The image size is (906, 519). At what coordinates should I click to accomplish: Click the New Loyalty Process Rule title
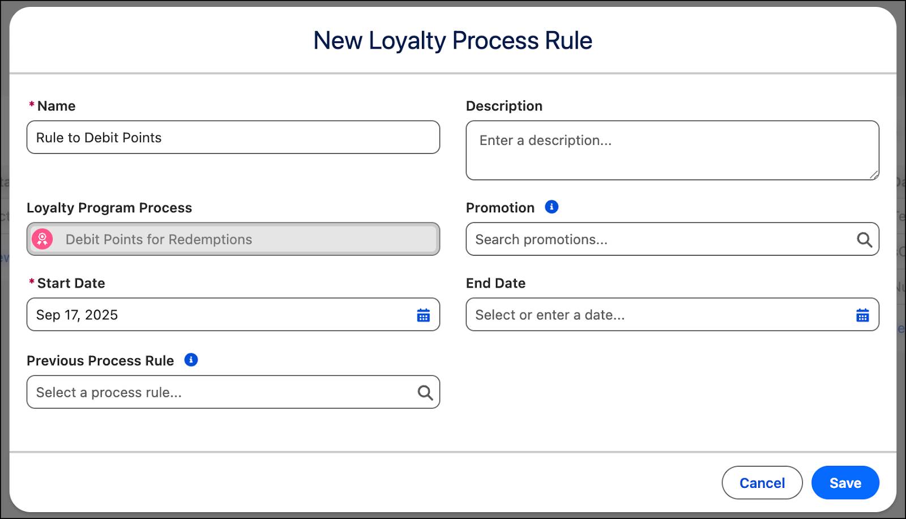click(x=452, y=41)
